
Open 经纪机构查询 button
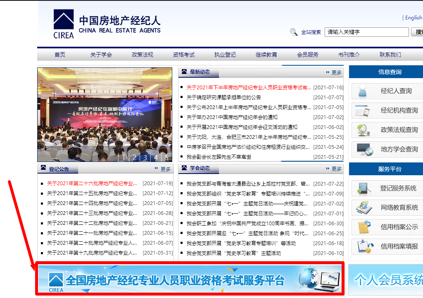point(387,110)
